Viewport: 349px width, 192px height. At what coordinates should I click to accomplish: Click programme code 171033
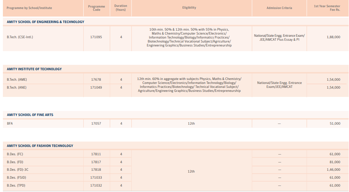tap(96, 178)
